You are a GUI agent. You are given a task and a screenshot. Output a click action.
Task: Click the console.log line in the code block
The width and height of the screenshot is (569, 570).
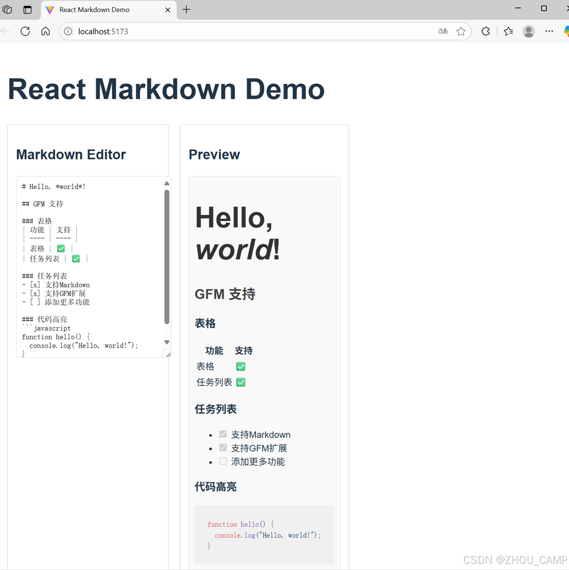[268, 535]
